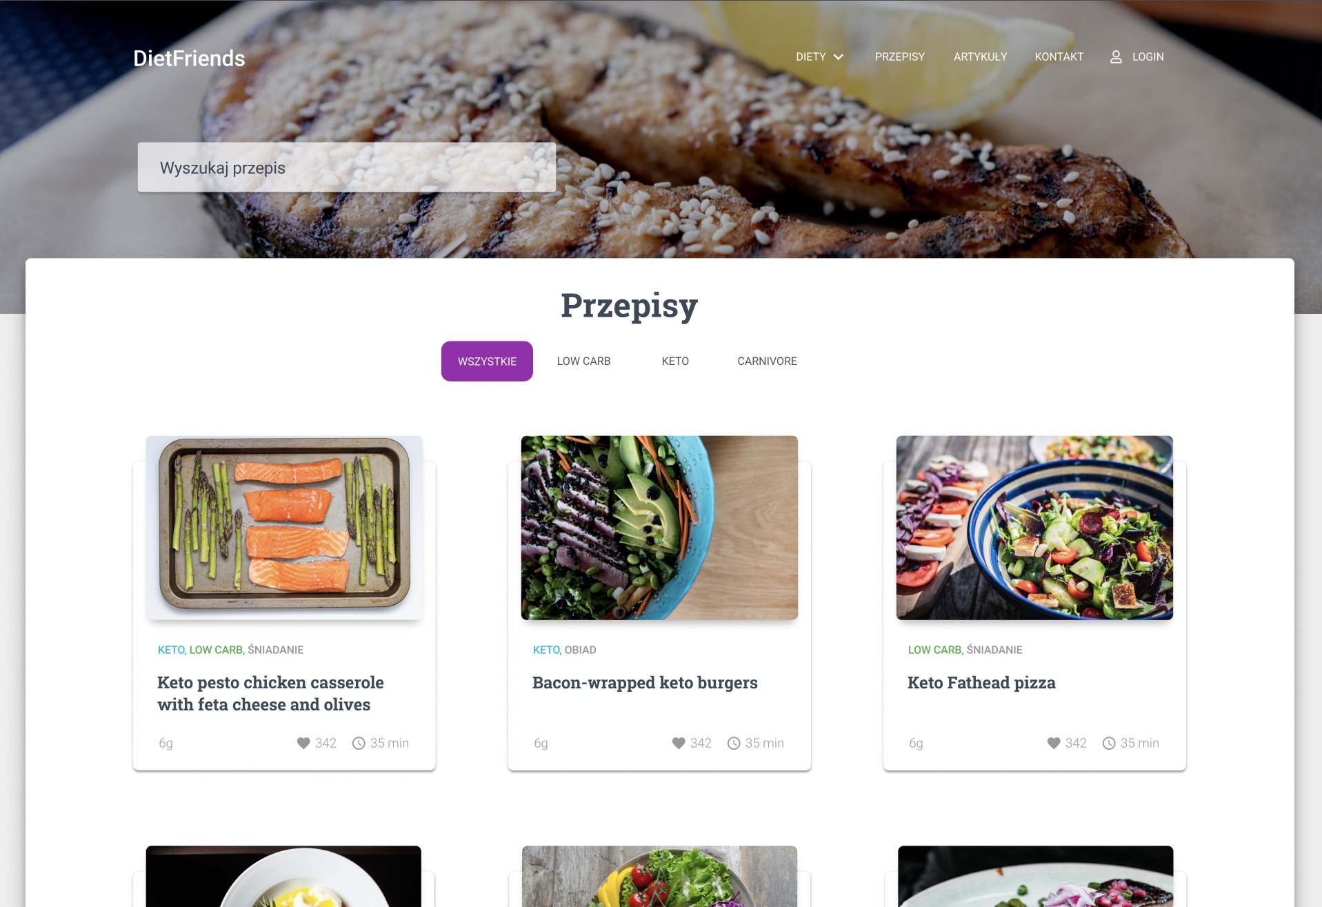
Task: Open the salmon and asparagus recipe thumbnail
Action: 284,528
